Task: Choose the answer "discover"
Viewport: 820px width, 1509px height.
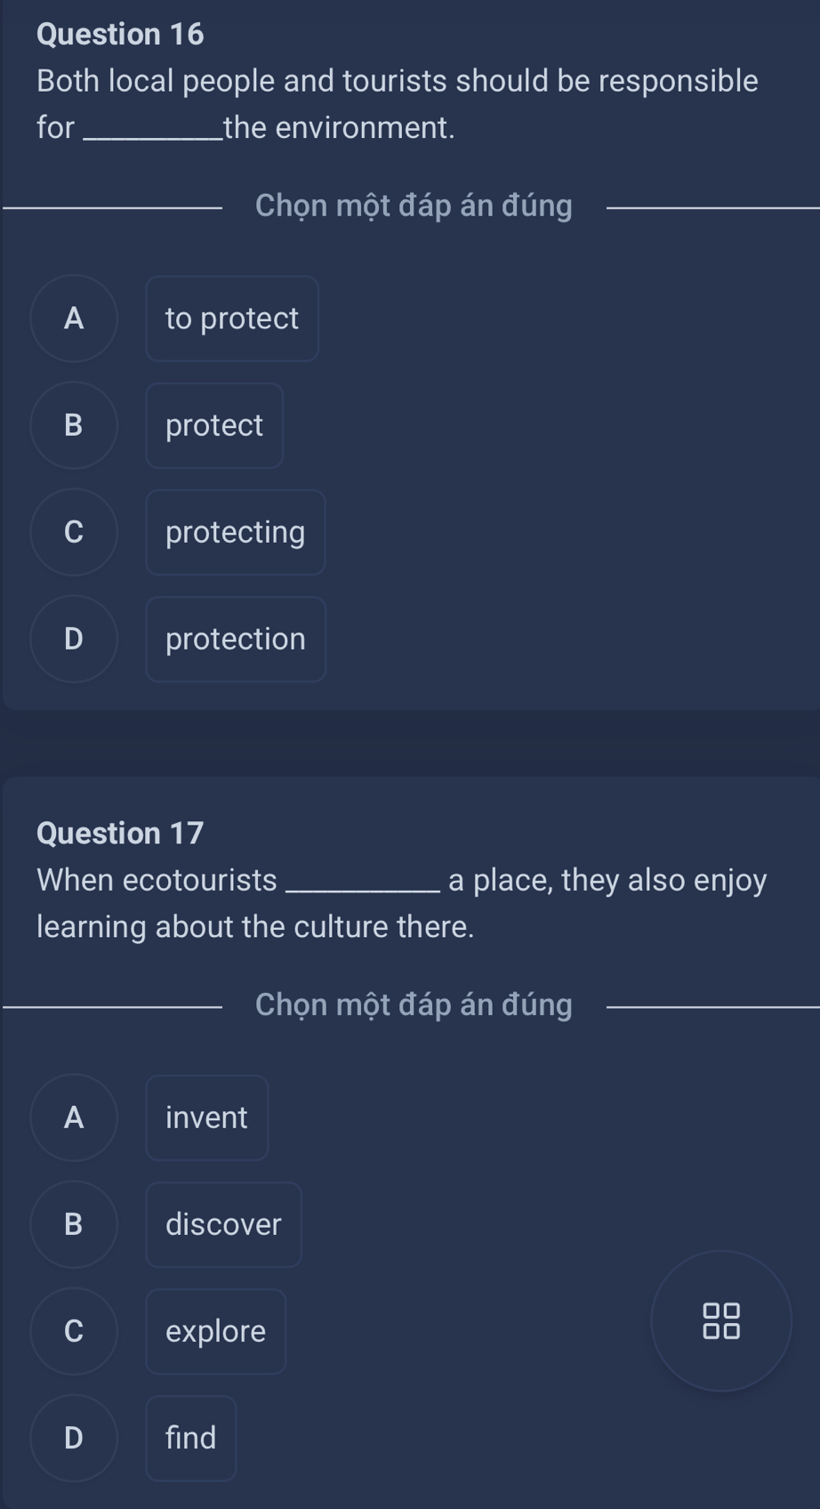Action: (223, 1224)
